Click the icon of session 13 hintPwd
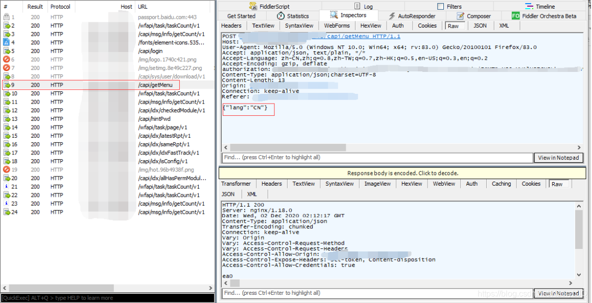 point(7,119)
